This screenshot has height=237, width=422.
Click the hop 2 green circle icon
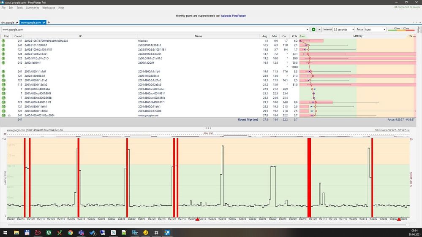click(x=3, y=45)
